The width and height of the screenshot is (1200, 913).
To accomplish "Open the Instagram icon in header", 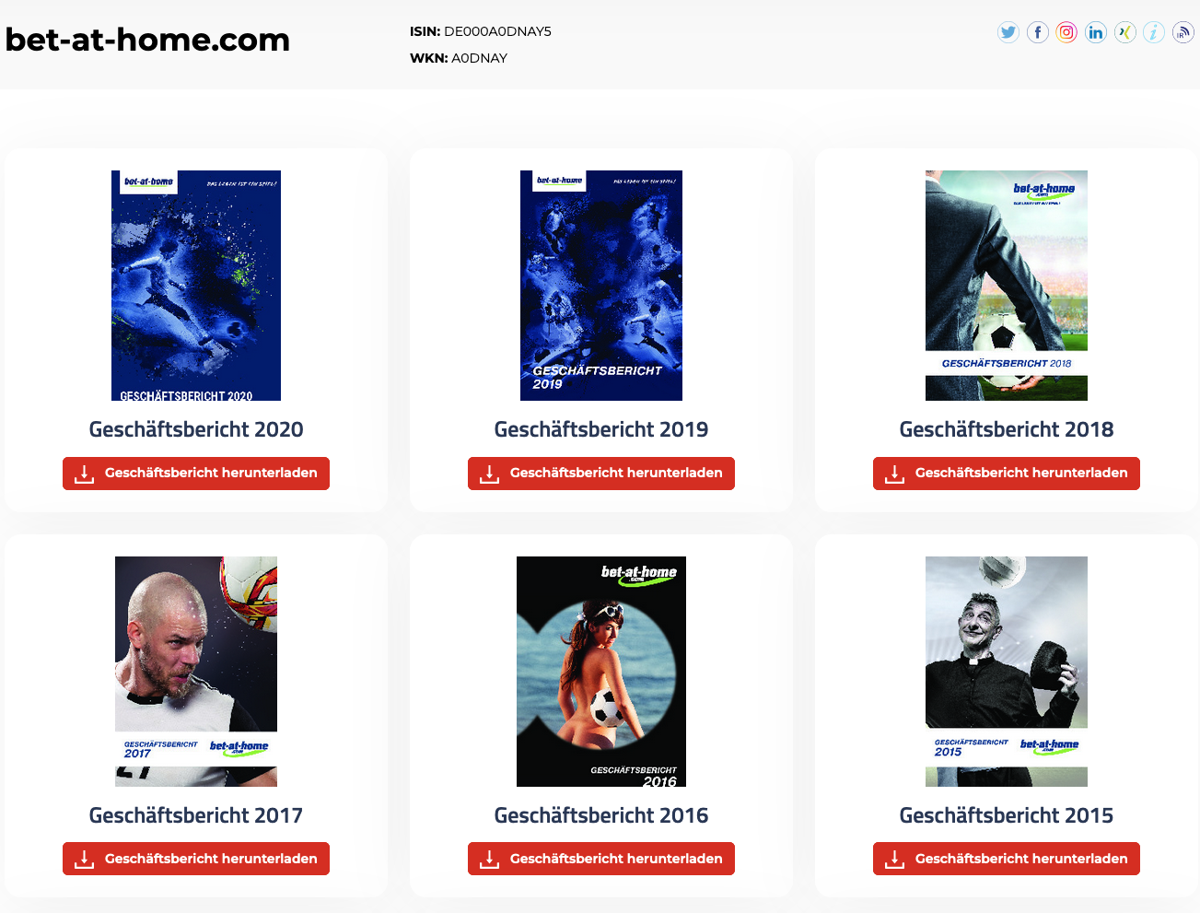I will click(x=1066, y=33).
